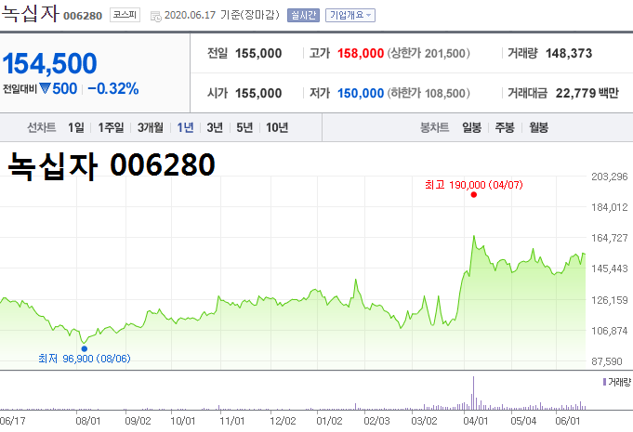633x432 pixels.
Task: Click the 203,296 price axis label
Action: tap(609, 177)
